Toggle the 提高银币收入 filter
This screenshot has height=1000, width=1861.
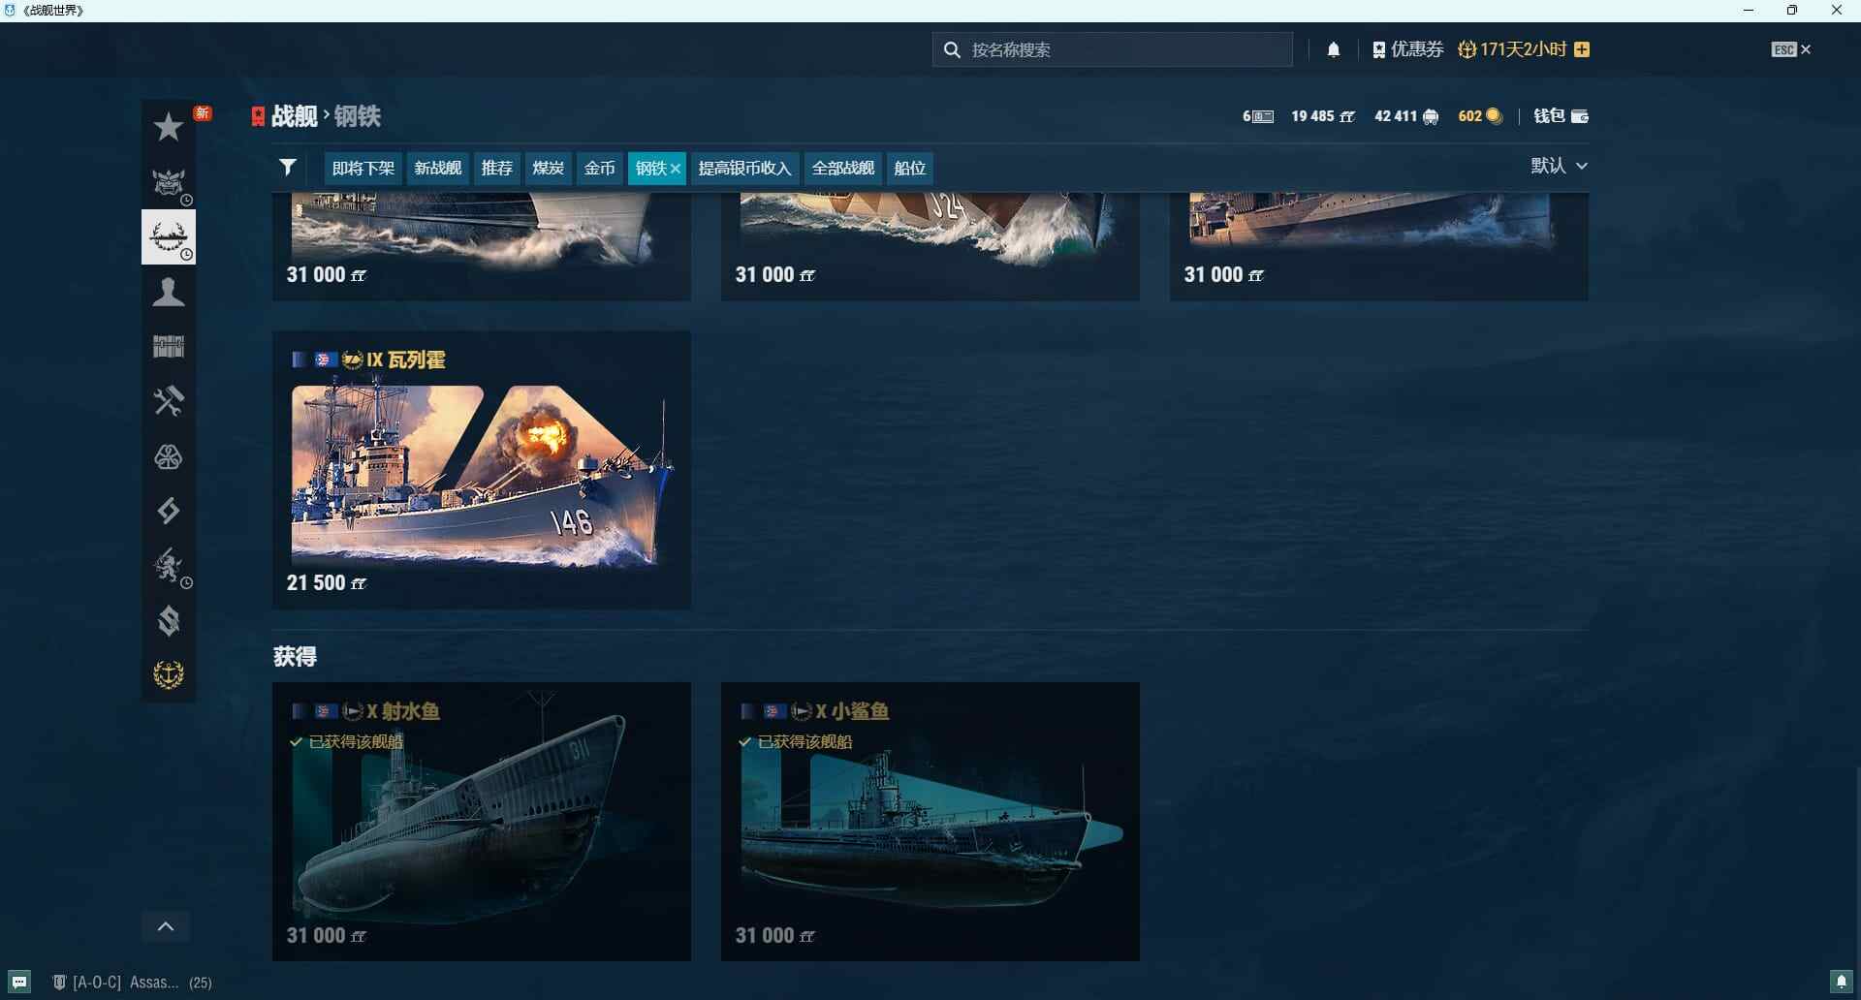[x=745, y=169]
